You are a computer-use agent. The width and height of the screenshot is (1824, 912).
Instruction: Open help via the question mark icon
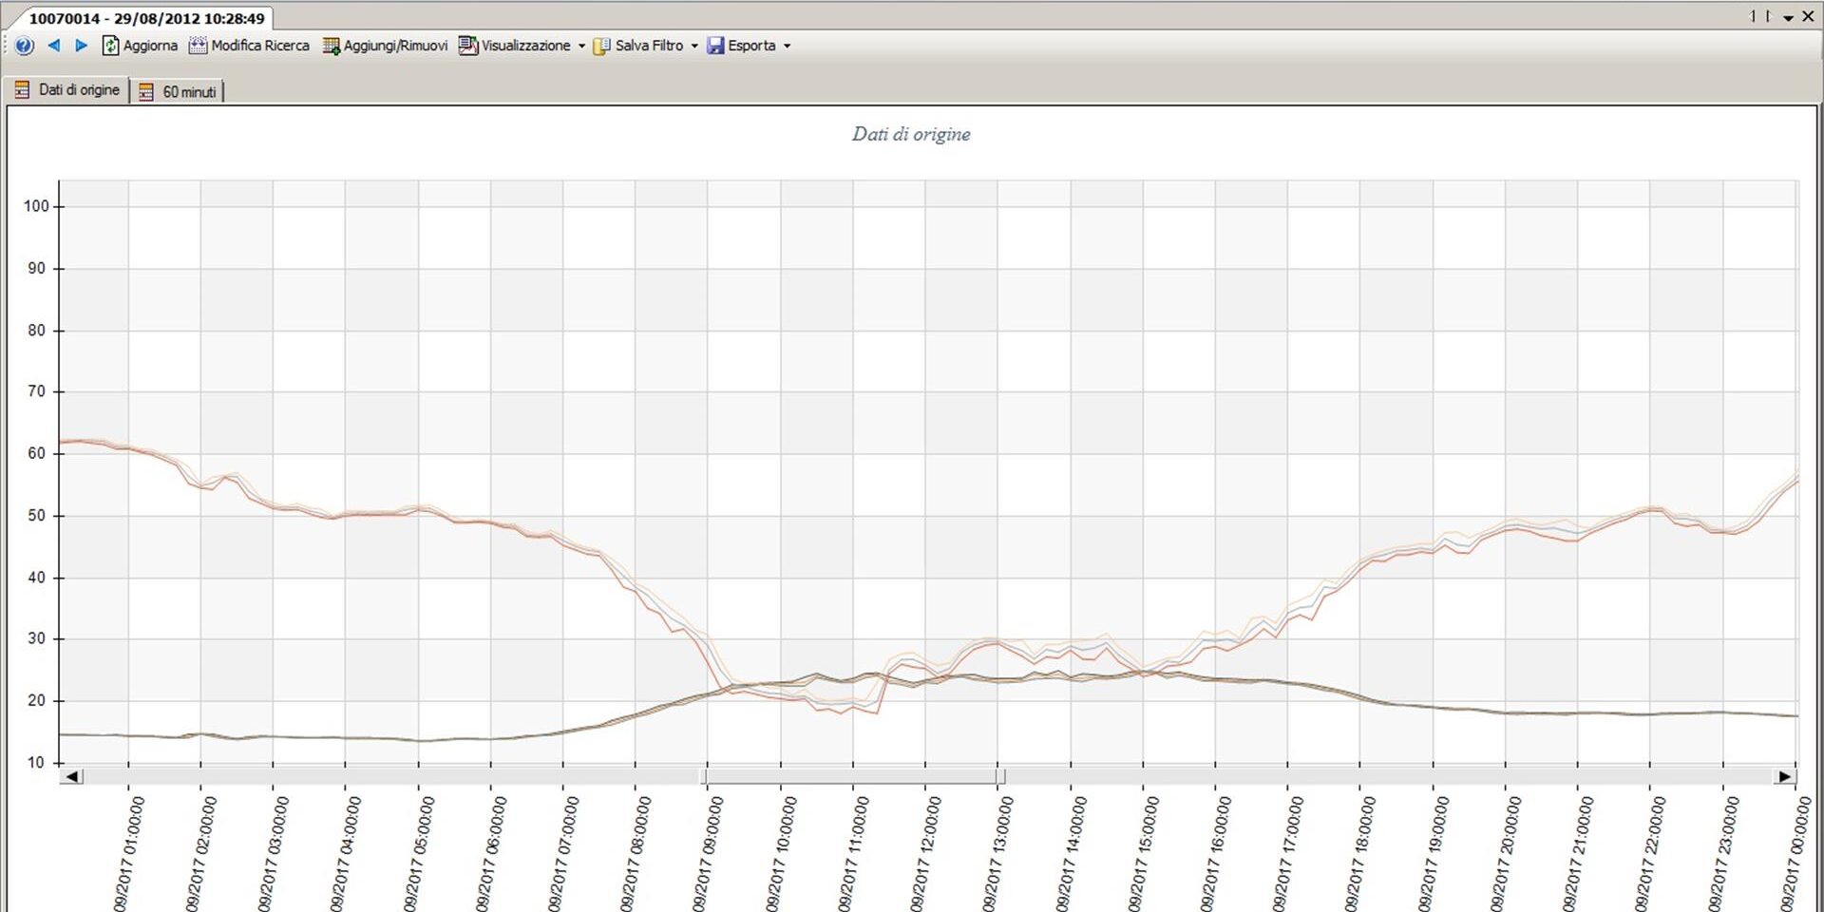point(23,45)
